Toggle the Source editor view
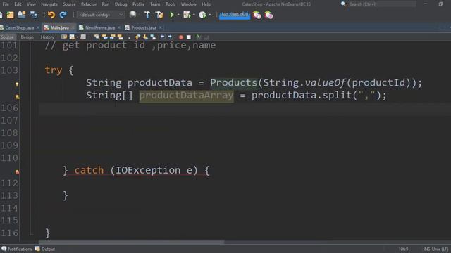This screenshot has height=253, width=451. (7, 37)
